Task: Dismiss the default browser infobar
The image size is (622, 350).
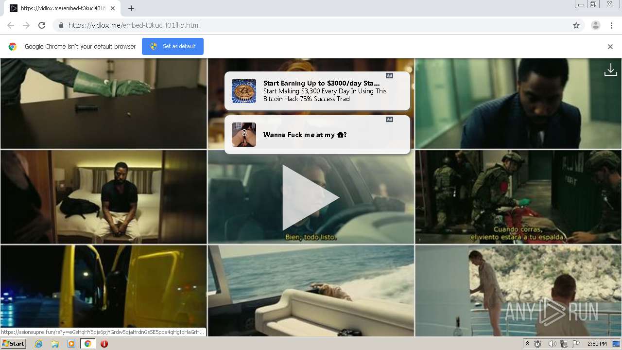Action: pos(610,47)
